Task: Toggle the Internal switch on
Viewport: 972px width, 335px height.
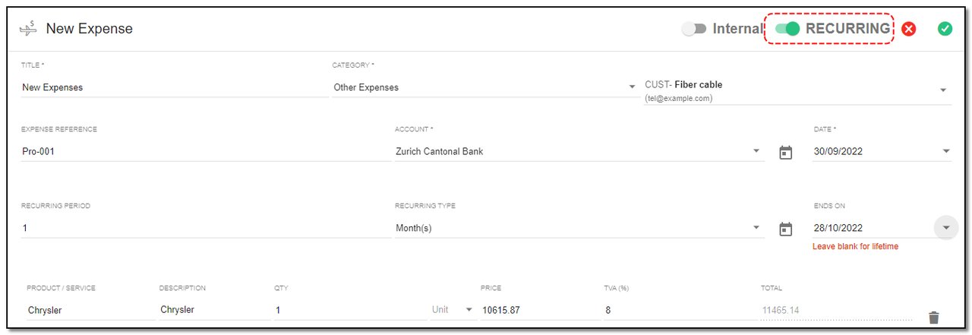Action: click(694, 29)
